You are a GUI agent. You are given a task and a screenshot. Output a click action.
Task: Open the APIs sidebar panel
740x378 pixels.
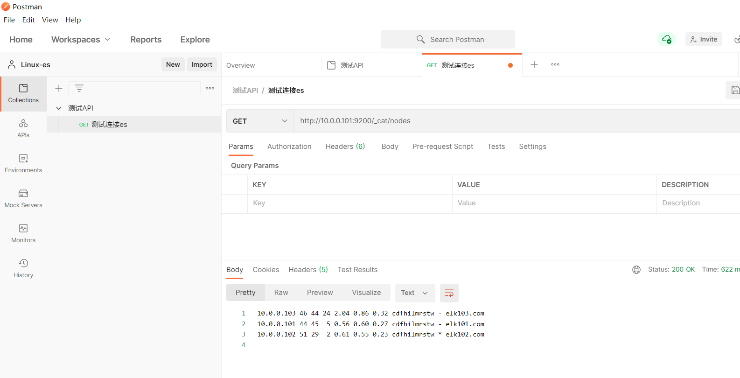pos(23,129)
